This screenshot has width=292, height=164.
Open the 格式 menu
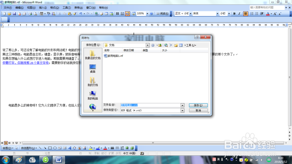point(55,8)
